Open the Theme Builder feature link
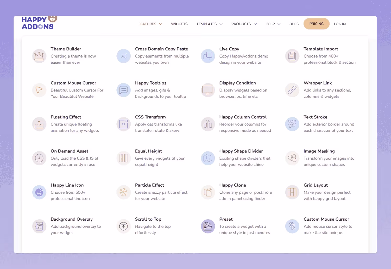391x269 pixels. (66, 49)
